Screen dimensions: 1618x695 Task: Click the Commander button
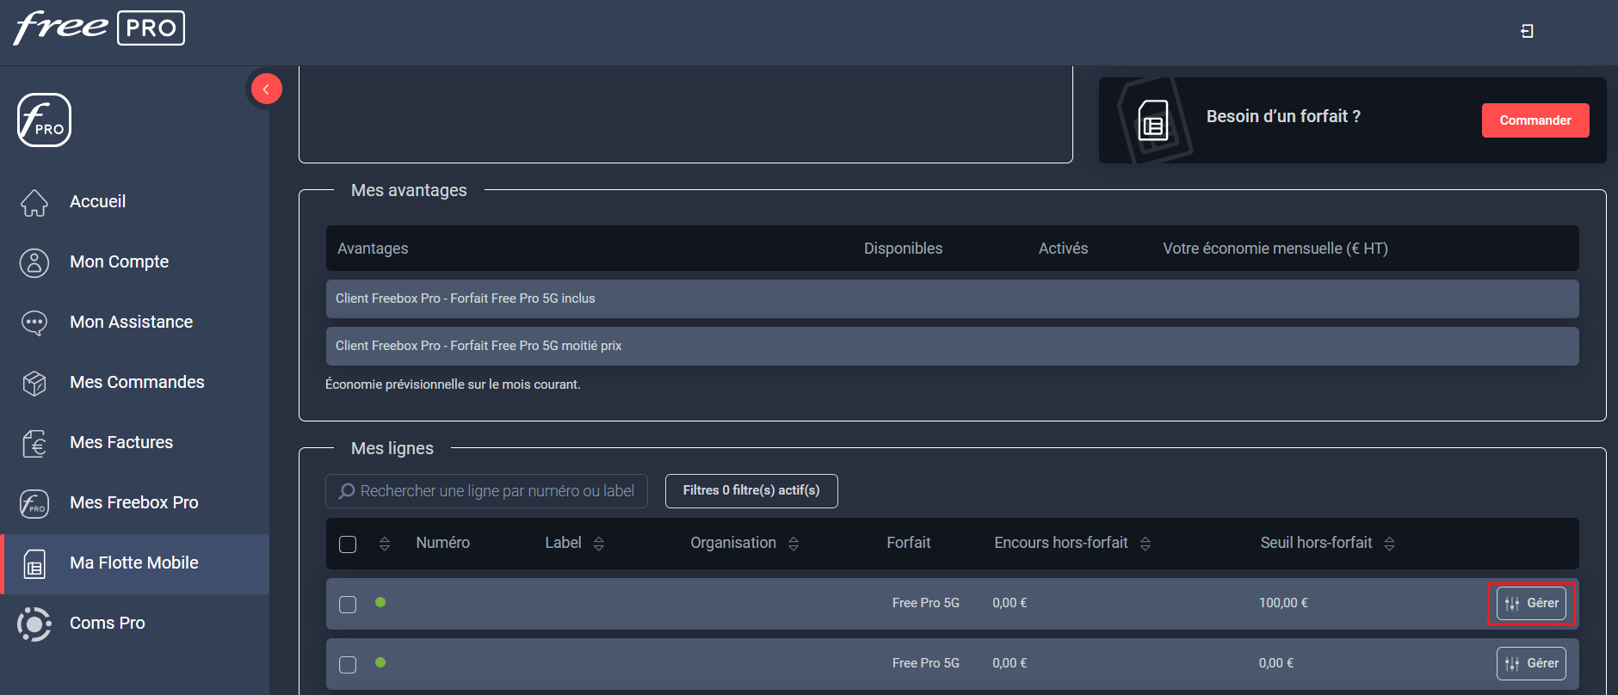pyautogui.click(x=1535, y=120)
